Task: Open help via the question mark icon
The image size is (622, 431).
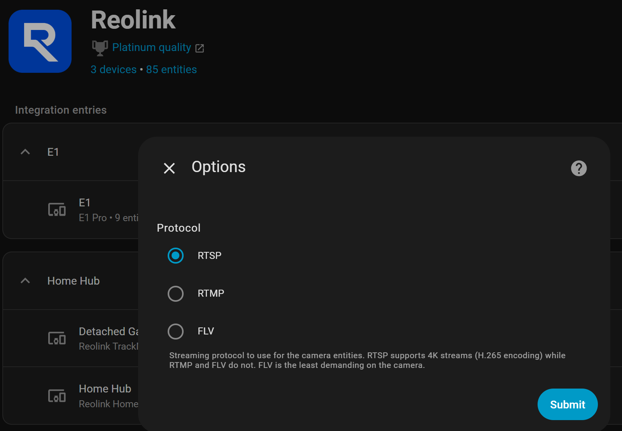Action: [x=578, y=168]
